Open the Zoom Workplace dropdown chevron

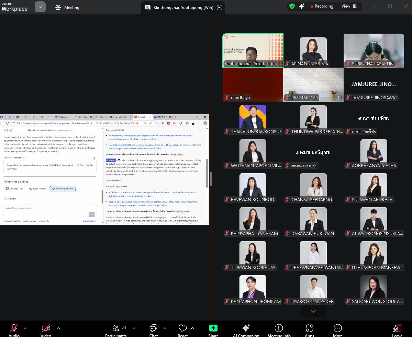(x=40, y=7)
